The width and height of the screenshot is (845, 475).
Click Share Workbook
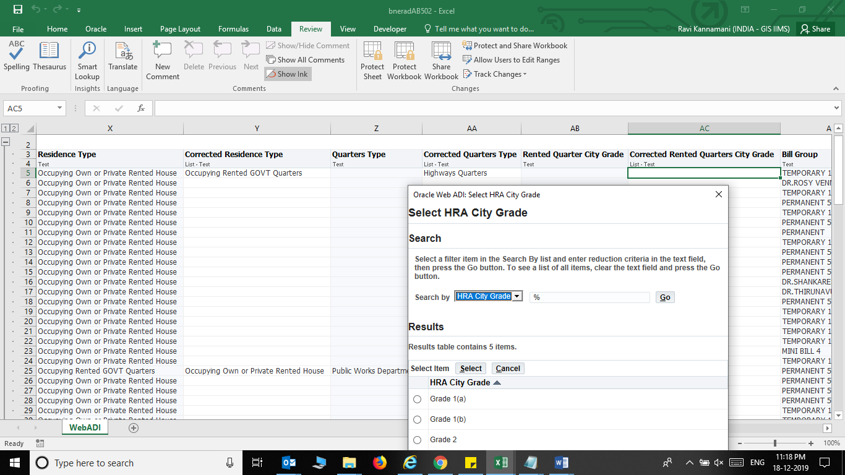(441, 61)
